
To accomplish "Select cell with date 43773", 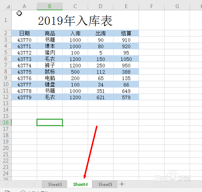I will click(24, 59).
